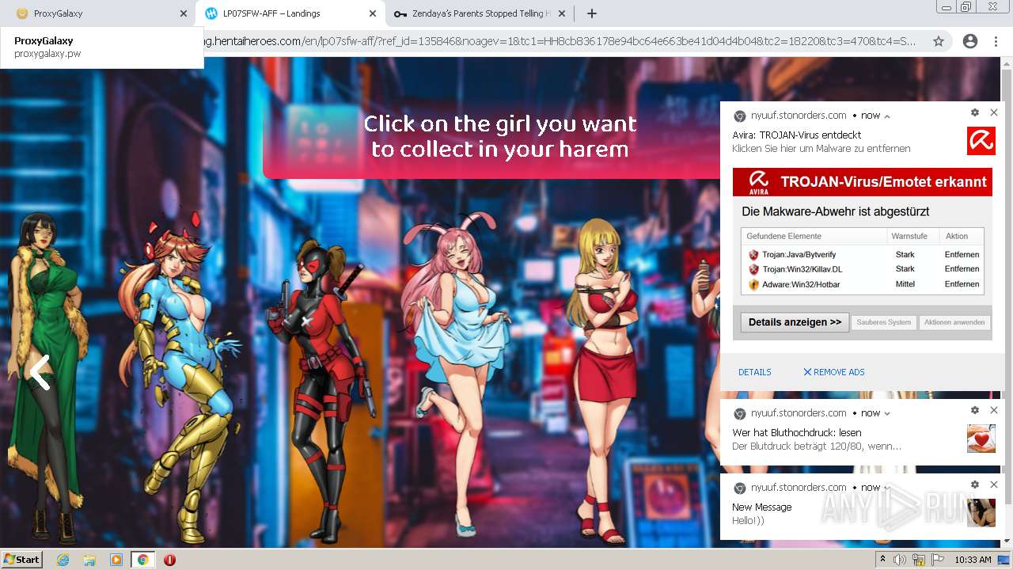Click the volume speaker tray icon
The width and height of the screenshot is (1013, 570).
tap(900, 559)
